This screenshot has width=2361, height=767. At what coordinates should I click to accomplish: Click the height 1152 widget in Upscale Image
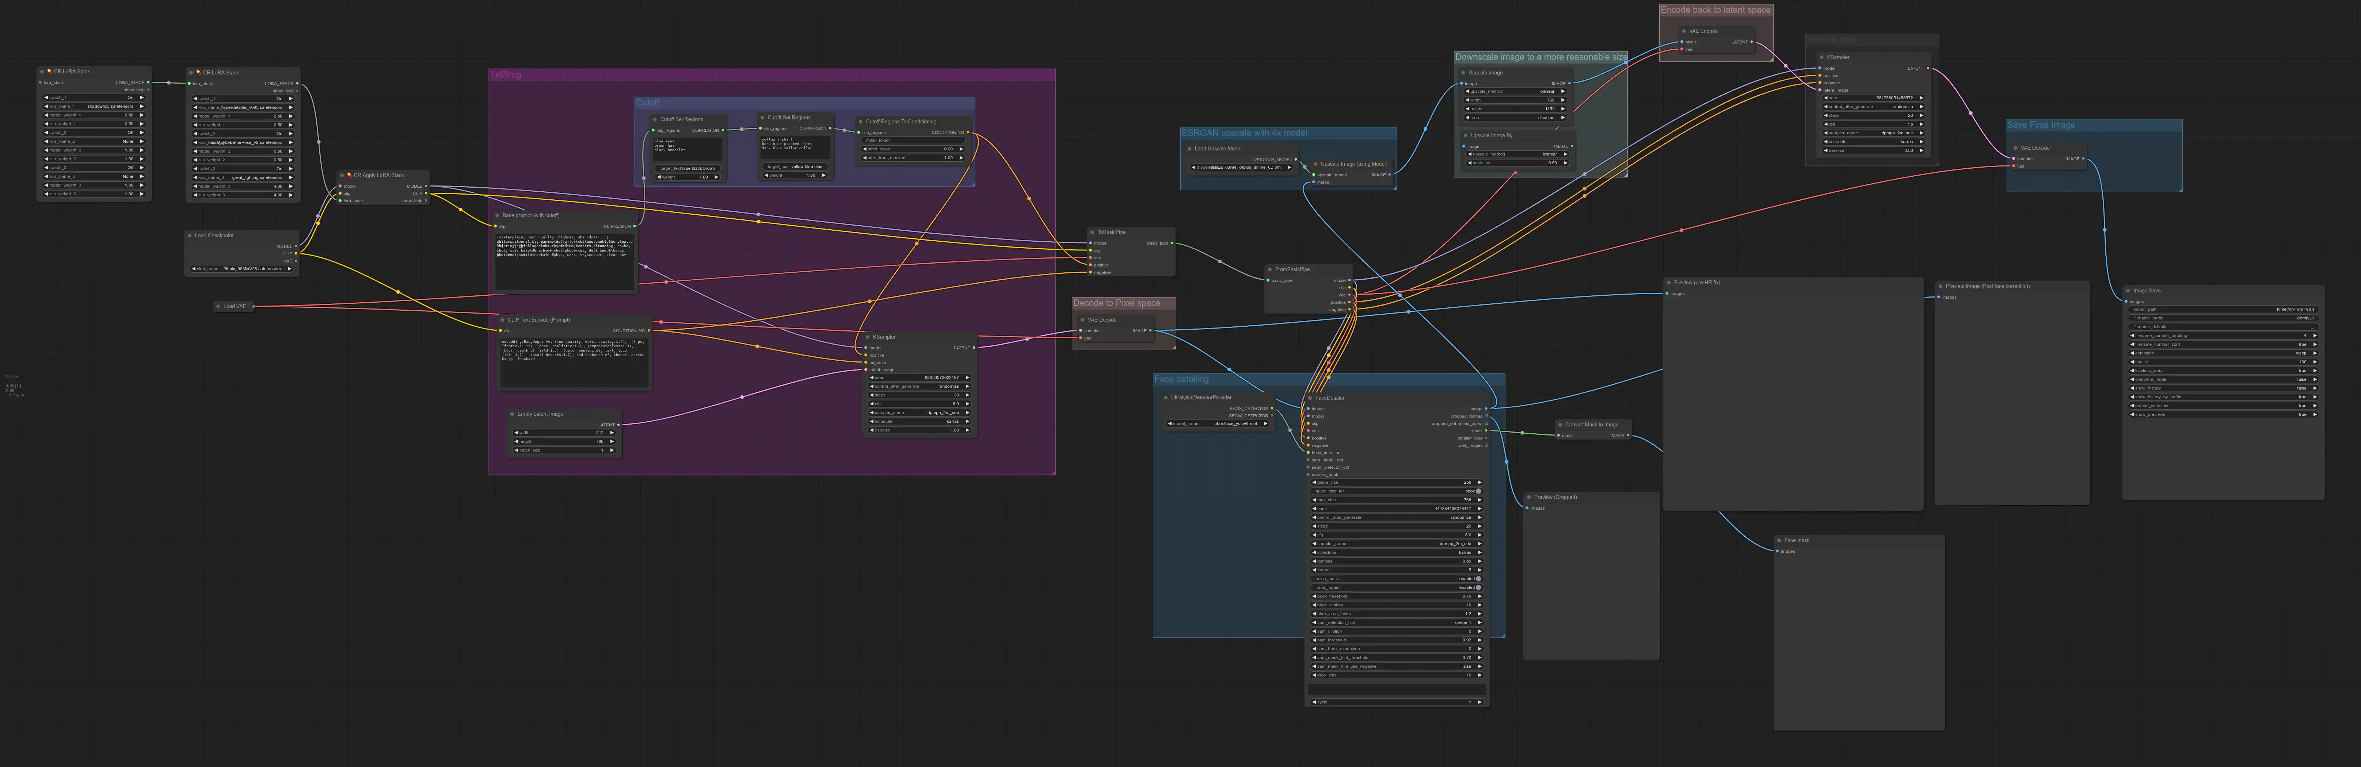(x=1515, y=109)
